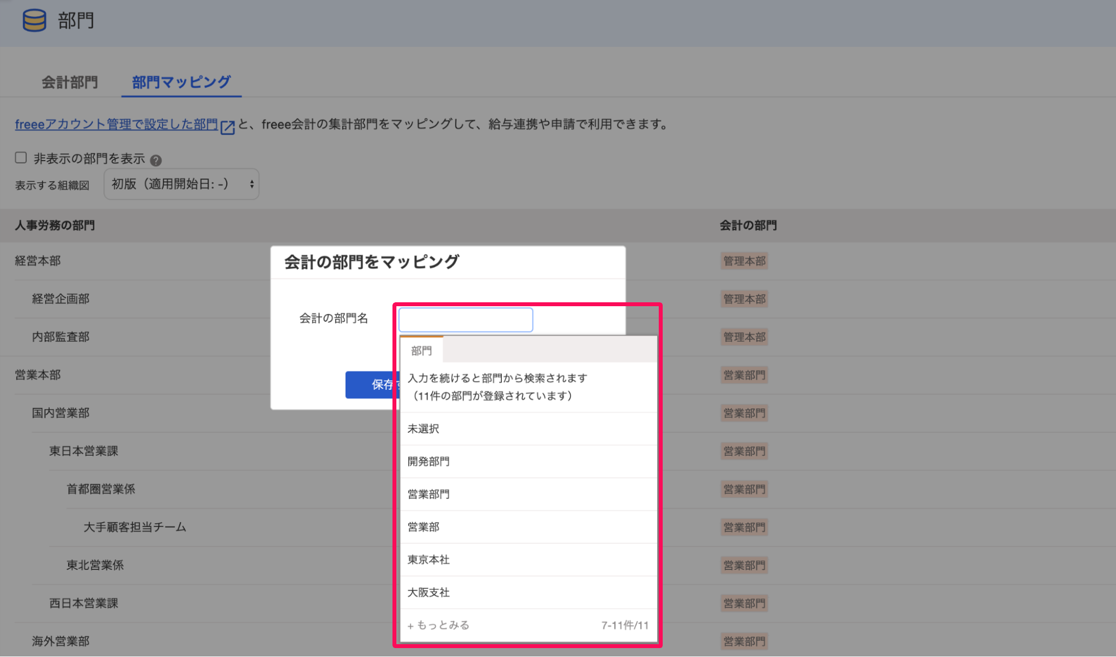Choose 営業部門 from the dropdown list
1116x657 pixels.
[528, 494]
